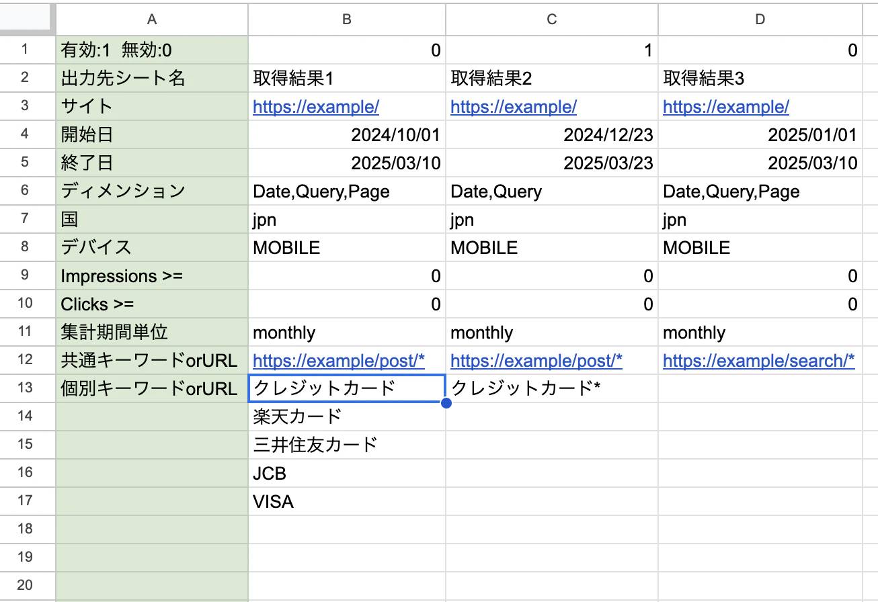Open https://example/post/* link in column C
Viewport: 878px width, 602px height.
pyautogui.click(x=536, y=361)
